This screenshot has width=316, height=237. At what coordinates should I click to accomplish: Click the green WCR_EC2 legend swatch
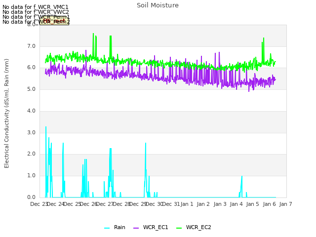coord(179,228)
